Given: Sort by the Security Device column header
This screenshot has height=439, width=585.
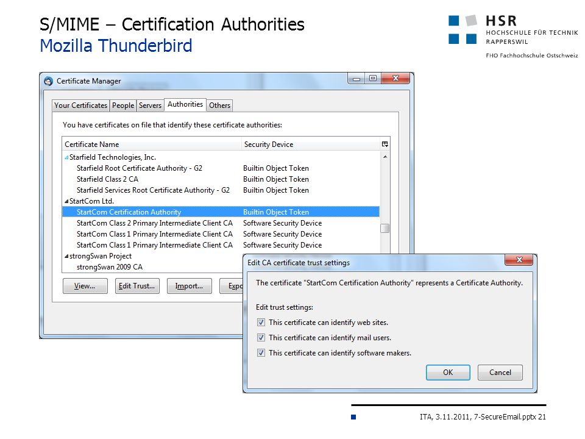Looking at the screenshot, I should pos(310,145).
